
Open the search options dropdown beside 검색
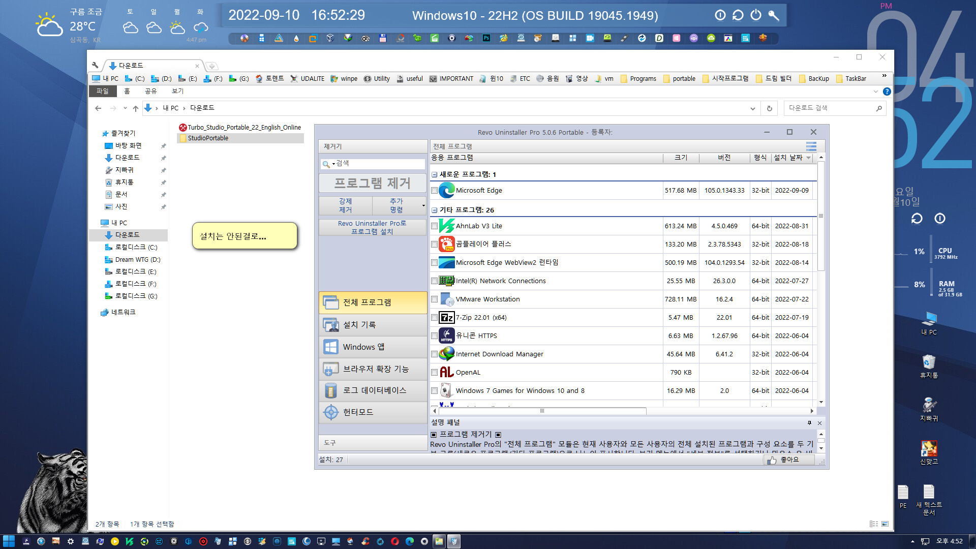(x=333, y=164)
